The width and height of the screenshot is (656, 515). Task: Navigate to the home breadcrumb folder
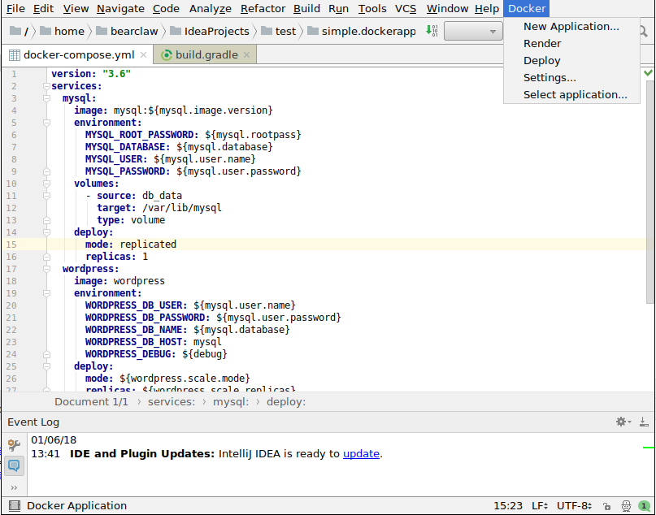(62, 32)
